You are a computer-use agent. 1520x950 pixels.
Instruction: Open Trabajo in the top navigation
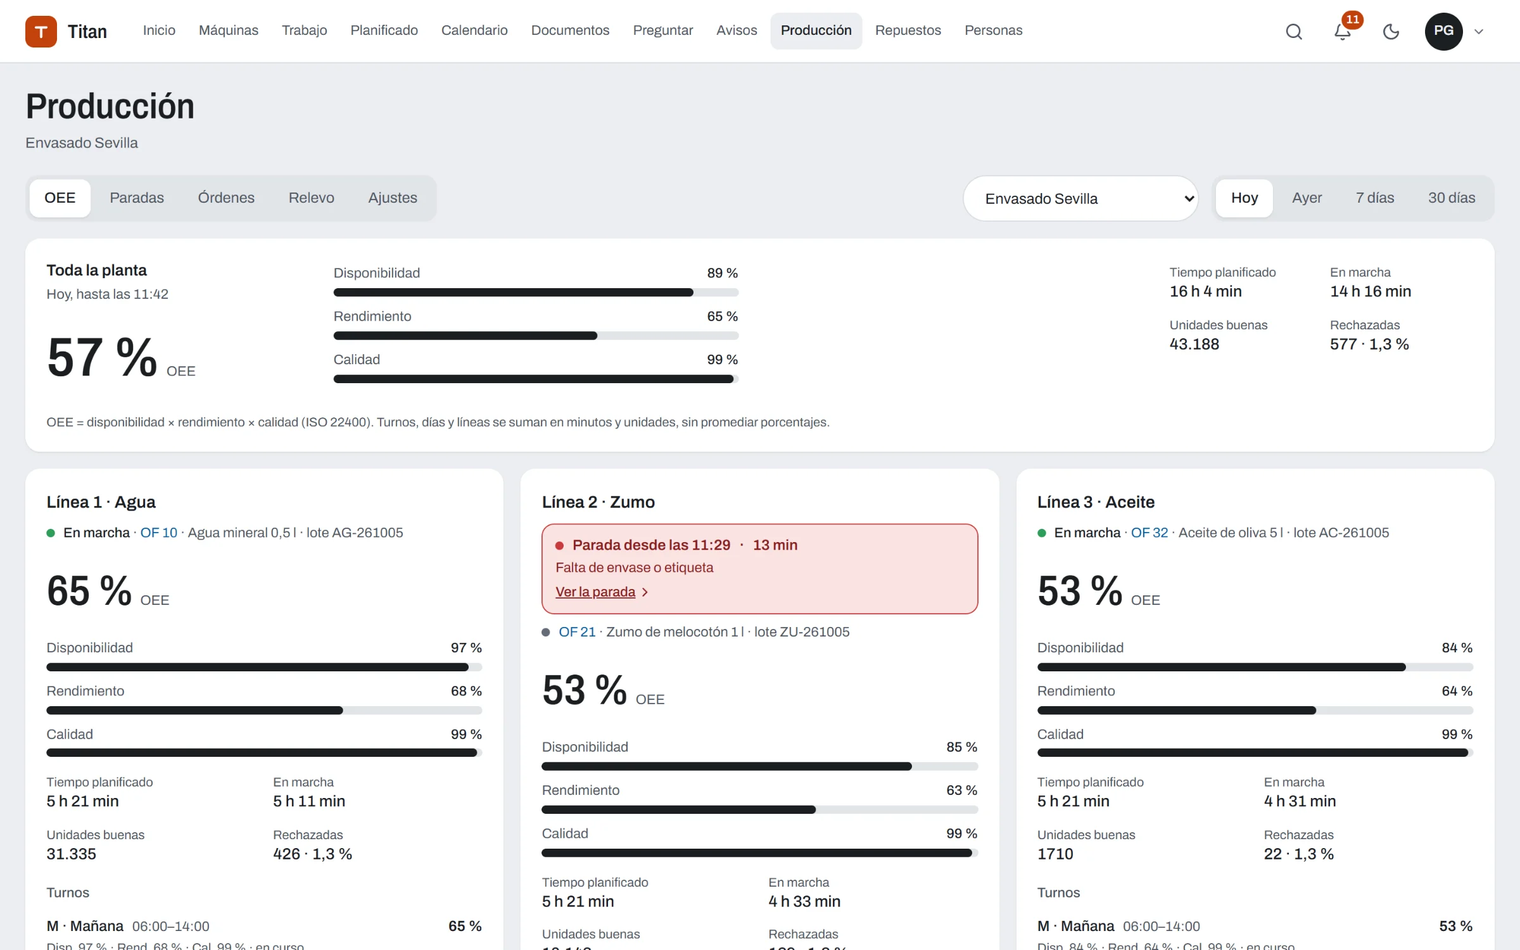305,30
